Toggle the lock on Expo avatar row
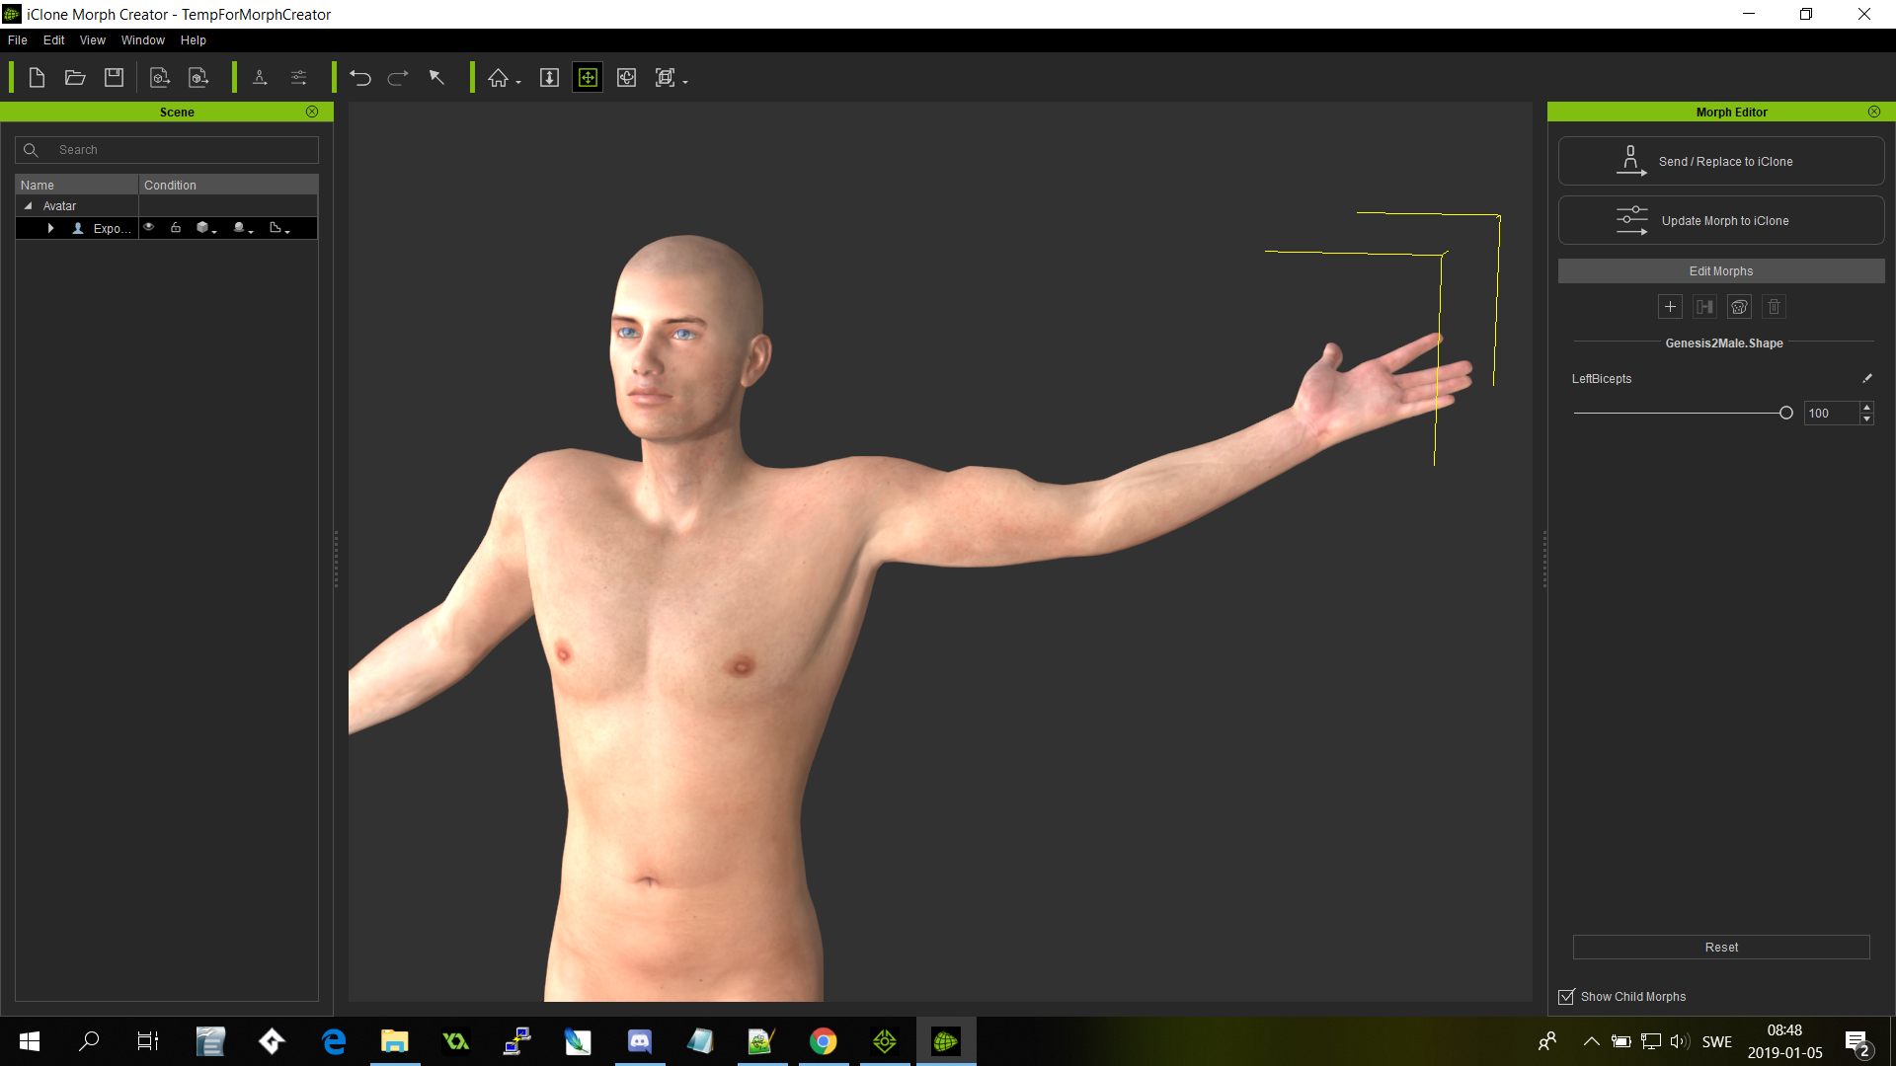Image resolution: width=1896 pixels, height=1066 pixels. pos(176,228)
